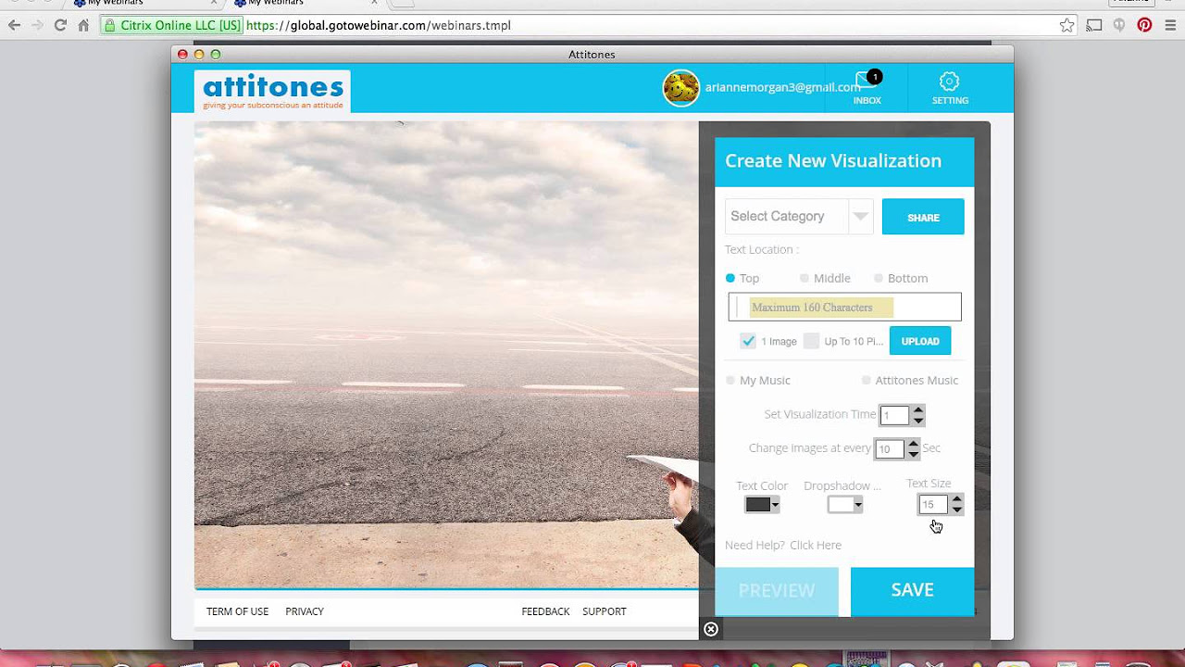This screenshot has height=667, width=1185.
Task: Close the visualization panel with X icon
Action: coord(710,629)
